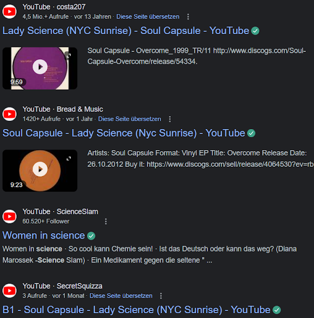This screenshot has width=314, height=318.
Task: Open the Women in science result
Action: tap(44, 235)
